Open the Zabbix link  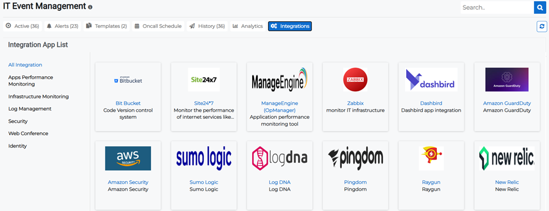[356, 104]
